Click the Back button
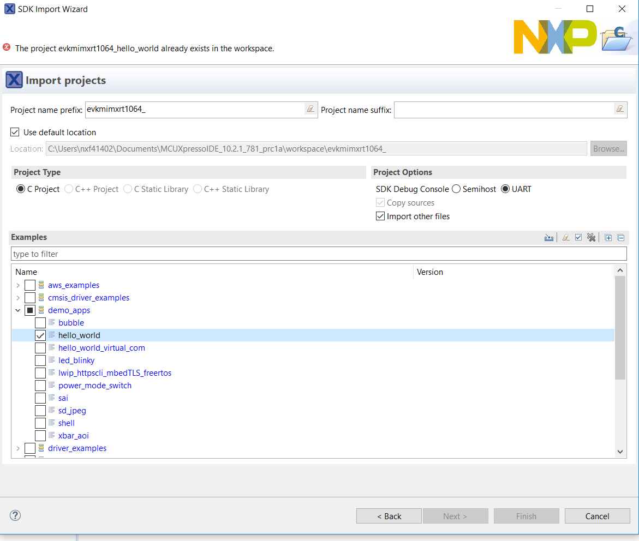Image resolution: width=639 pixels, height=541 pixels. click(389, 516)
